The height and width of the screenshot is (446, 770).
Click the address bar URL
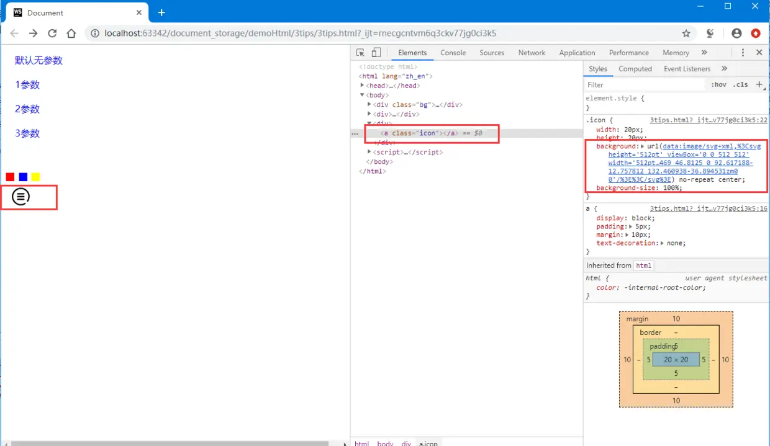(300, 33)
